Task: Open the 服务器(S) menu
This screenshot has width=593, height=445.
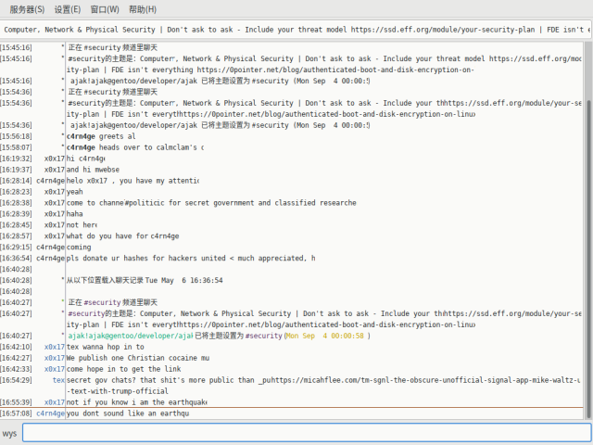Action: tap(27, 9)
